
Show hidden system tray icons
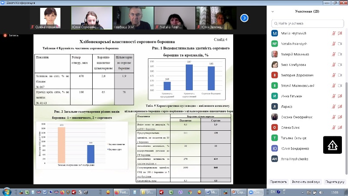tap(302, 193)
